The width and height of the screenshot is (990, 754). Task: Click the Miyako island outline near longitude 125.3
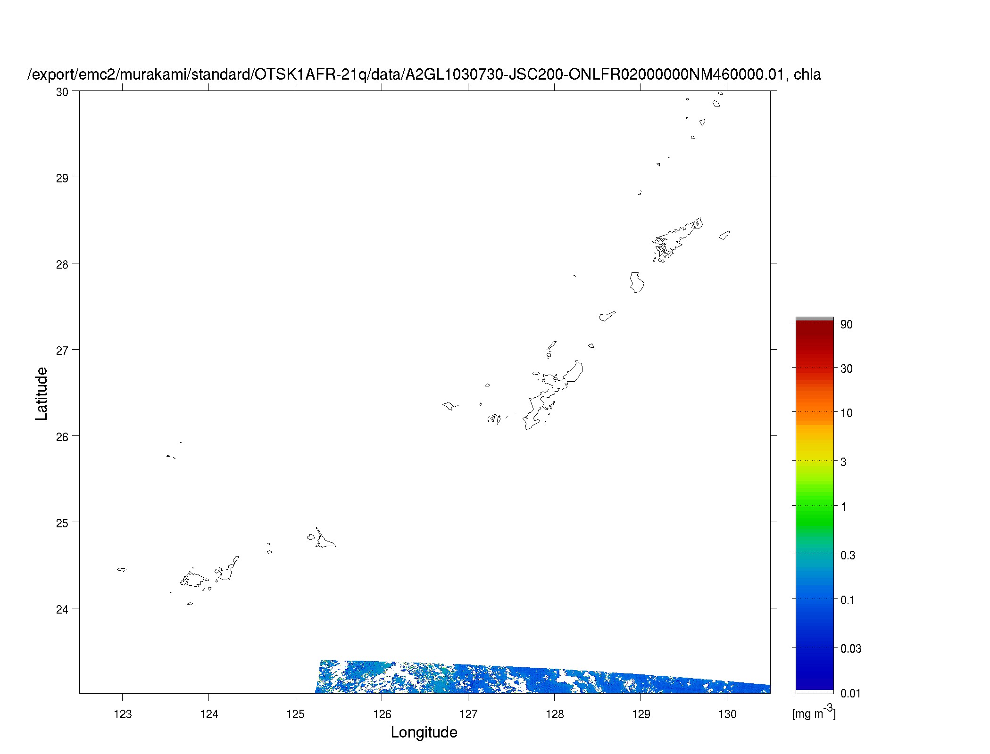point(325,538)
